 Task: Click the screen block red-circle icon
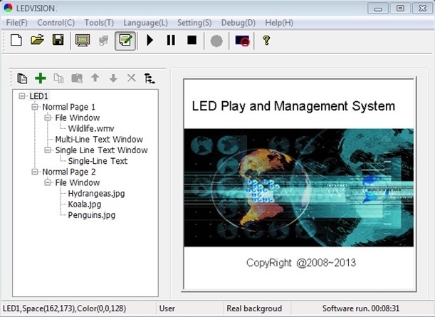pos(242,41)
